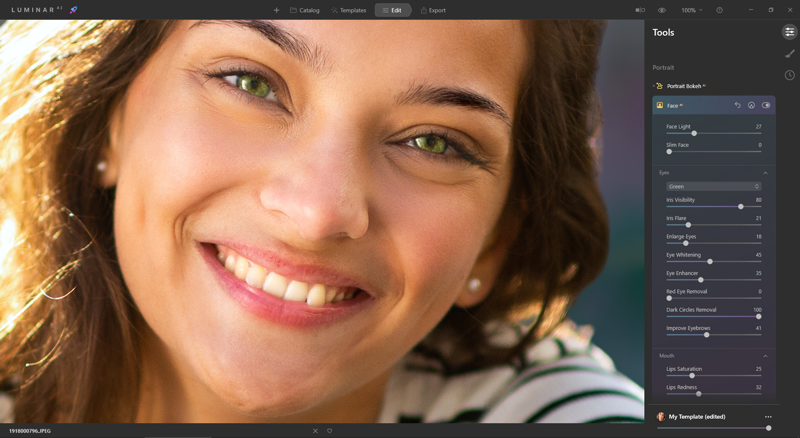Toggle Face AI tool visibility

click(766, 106)
